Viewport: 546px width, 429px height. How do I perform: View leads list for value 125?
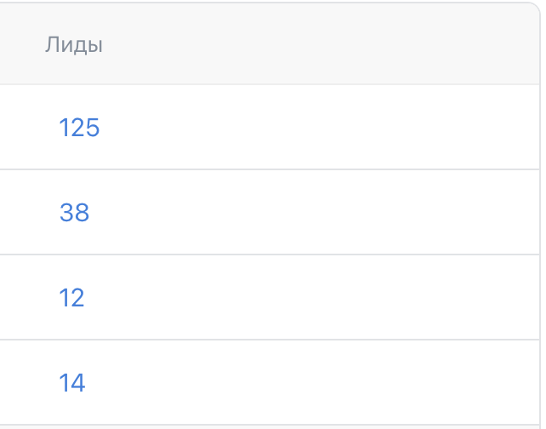[79, 128]
